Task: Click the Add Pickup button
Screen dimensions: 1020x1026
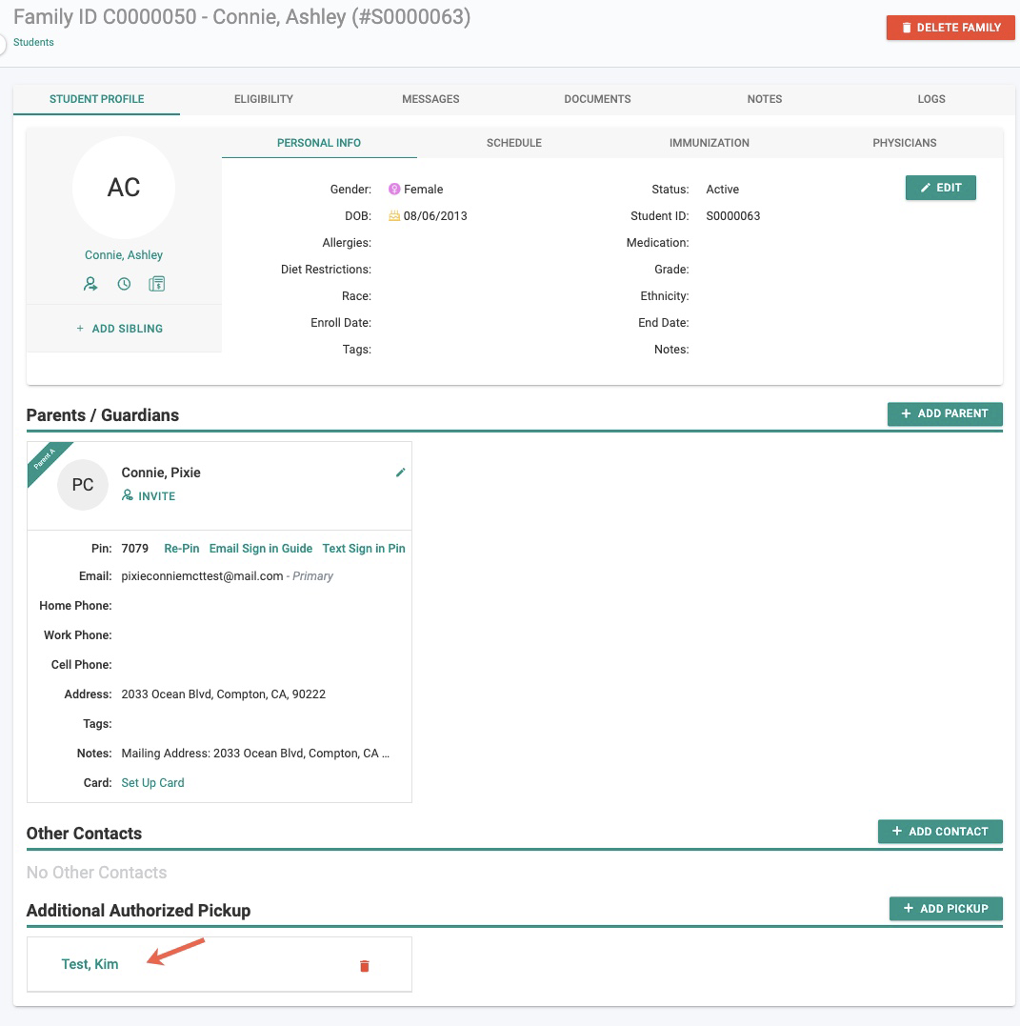Action: point(946,909)
